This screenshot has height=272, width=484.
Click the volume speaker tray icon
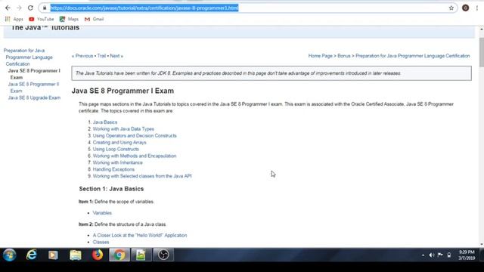[432, 255]
